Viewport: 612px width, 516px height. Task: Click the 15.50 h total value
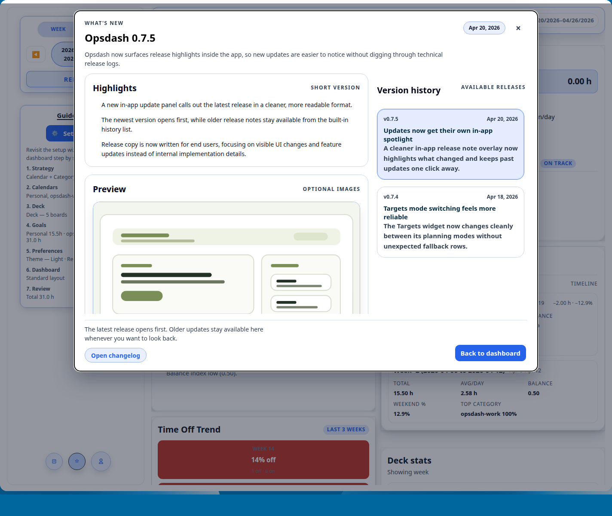point(403,393)
